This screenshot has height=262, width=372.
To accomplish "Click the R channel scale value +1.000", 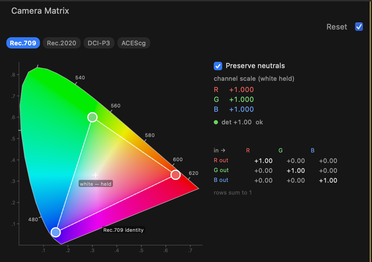I will point(241,90).
